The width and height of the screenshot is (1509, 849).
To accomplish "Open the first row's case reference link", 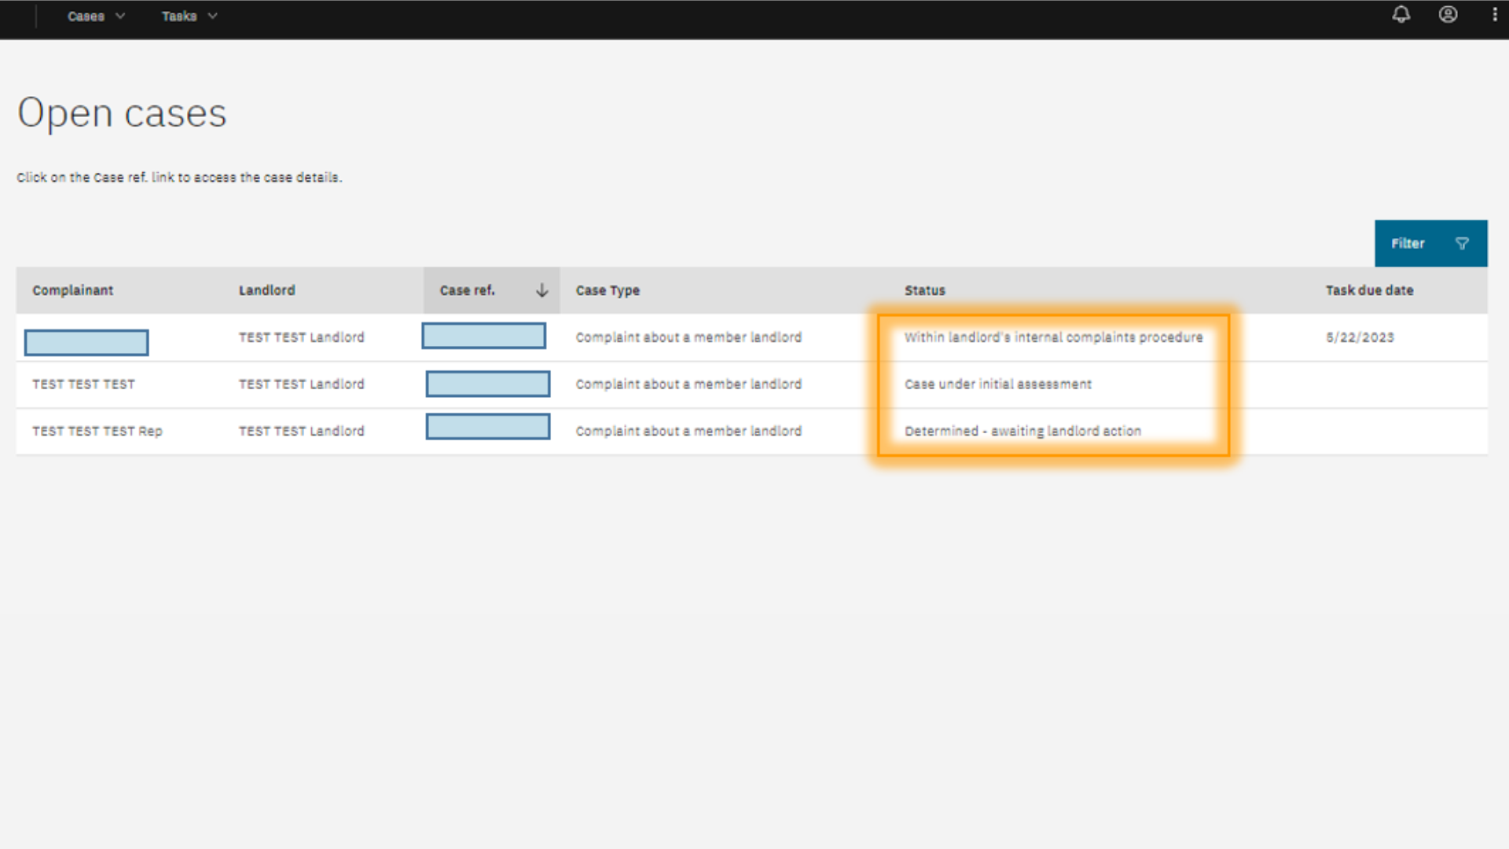I will 483,336.
